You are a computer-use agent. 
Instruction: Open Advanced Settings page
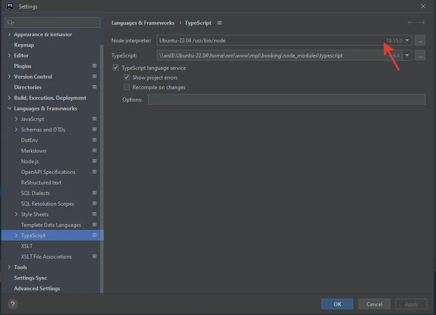pos(37,288)
